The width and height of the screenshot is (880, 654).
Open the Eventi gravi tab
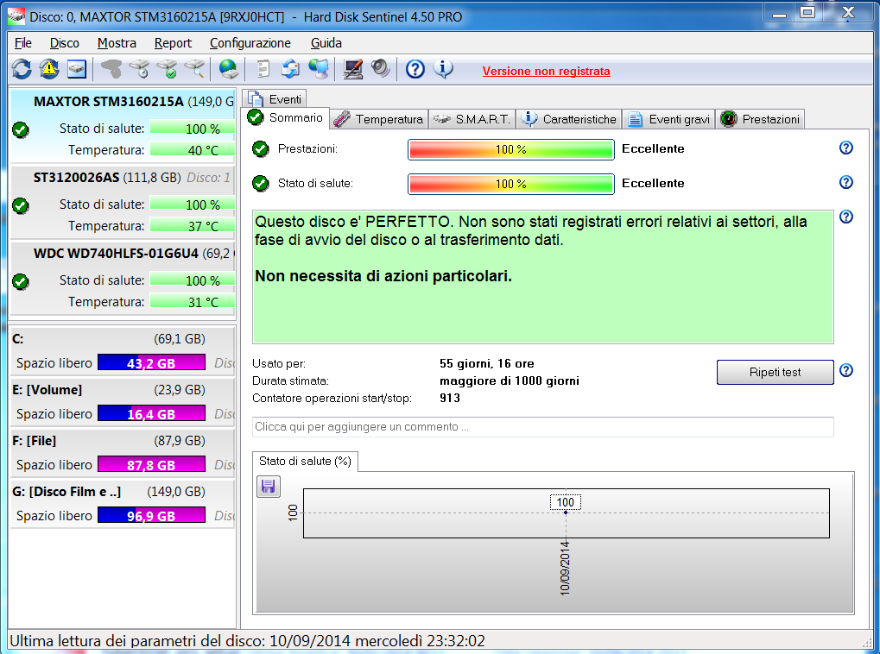668,119
